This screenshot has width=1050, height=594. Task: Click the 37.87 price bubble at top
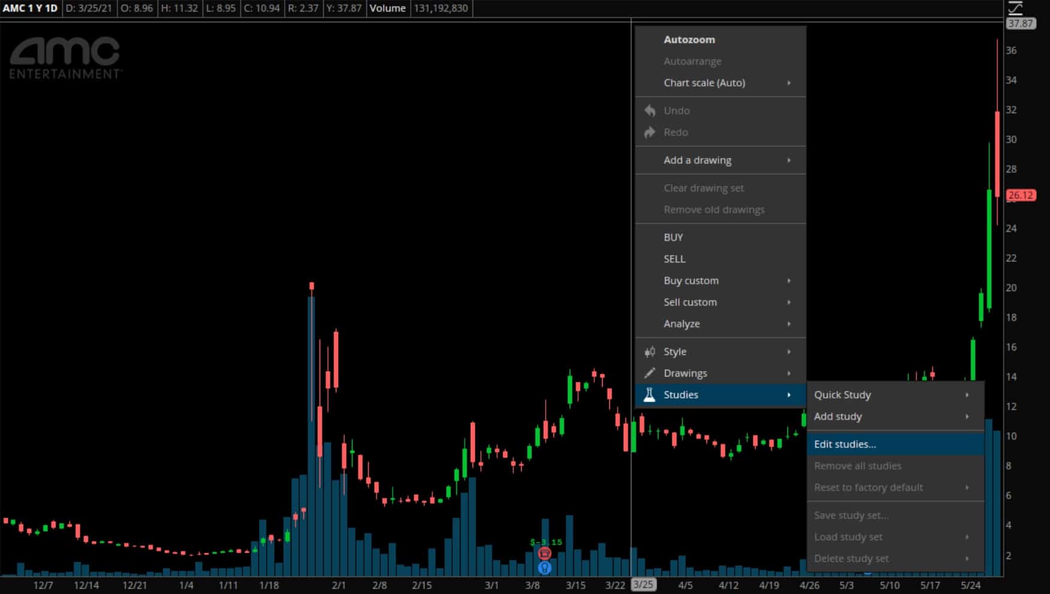1020,24
